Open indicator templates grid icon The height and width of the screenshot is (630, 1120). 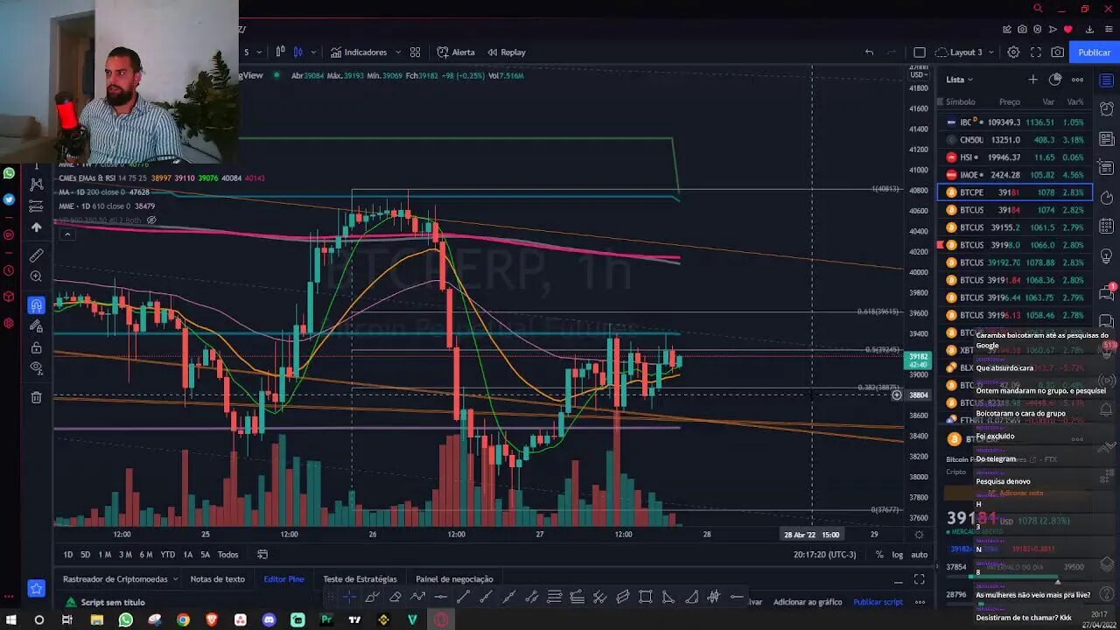(x=416, y=52)
